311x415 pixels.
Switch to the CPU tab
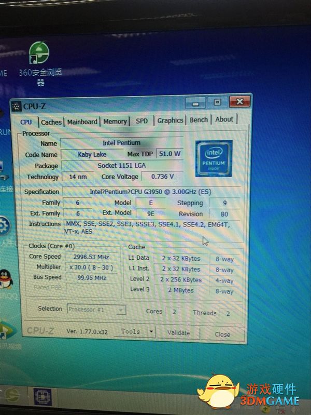point(26,122)
